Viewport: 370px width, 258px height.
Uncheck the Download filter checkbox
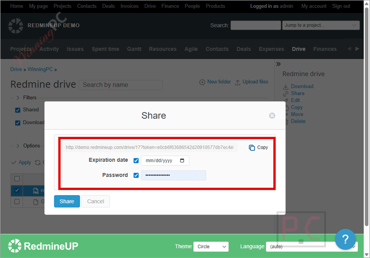tap(18, 123)
